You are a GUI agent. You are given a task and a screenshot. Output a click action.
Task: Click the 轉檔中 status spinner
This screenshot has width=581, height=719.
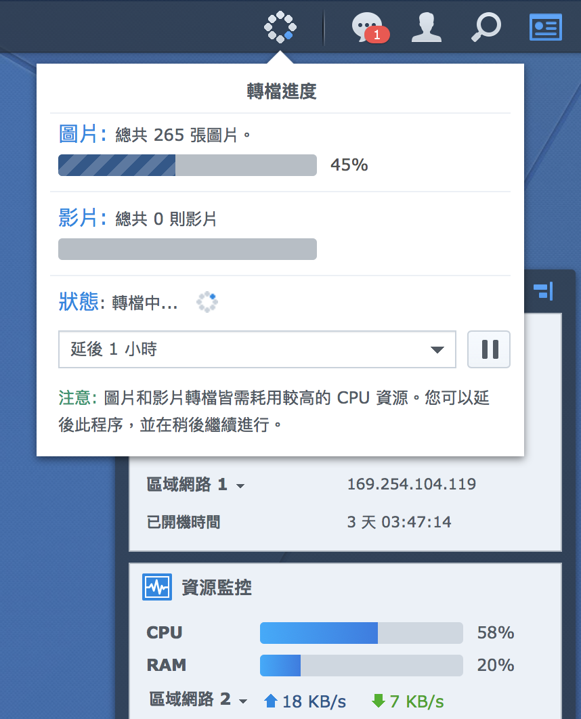207,303
